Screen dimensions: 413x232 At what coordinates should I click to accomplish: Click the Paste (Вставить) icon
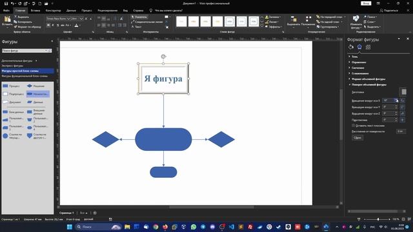(7, 19)
